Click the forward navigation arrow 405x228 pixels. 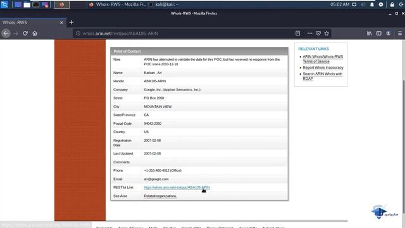click(16, 34)
